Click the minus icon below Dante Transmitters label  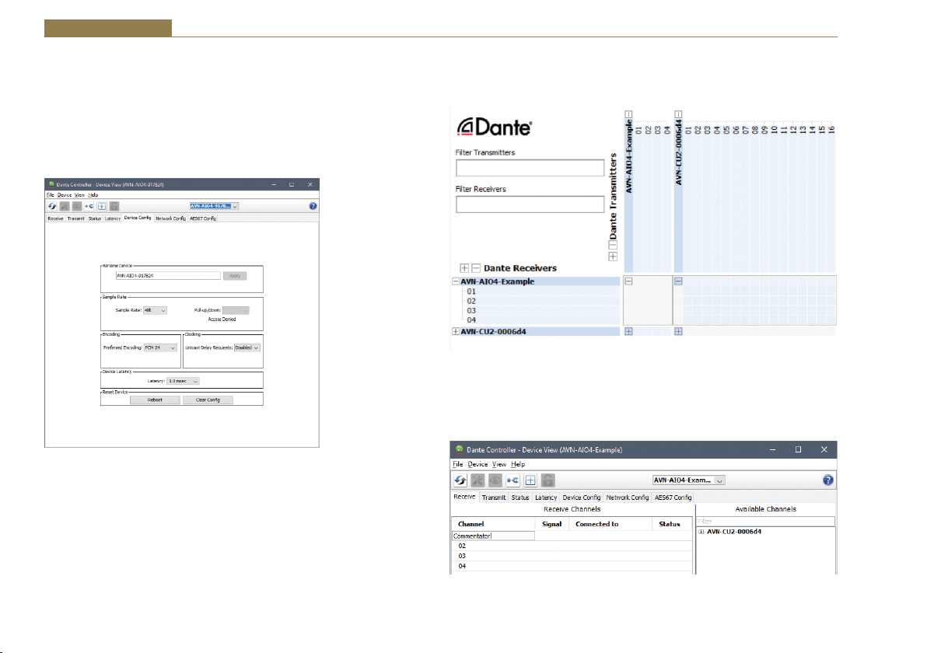[x=613, y=245]
